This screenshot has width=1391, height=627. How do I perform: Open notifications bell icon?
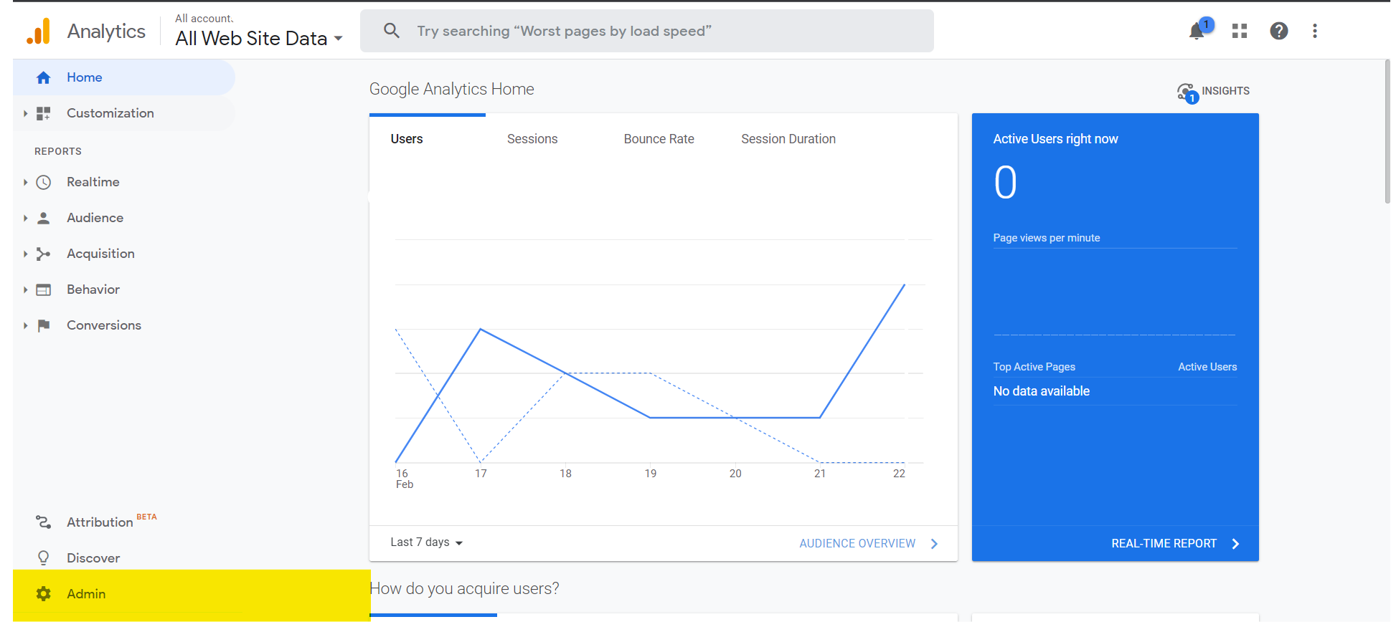click(1197, 31)
